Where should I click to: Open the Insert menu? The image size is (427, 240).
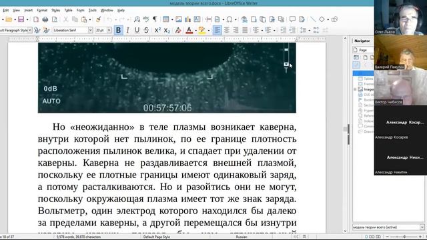point(28,11)
